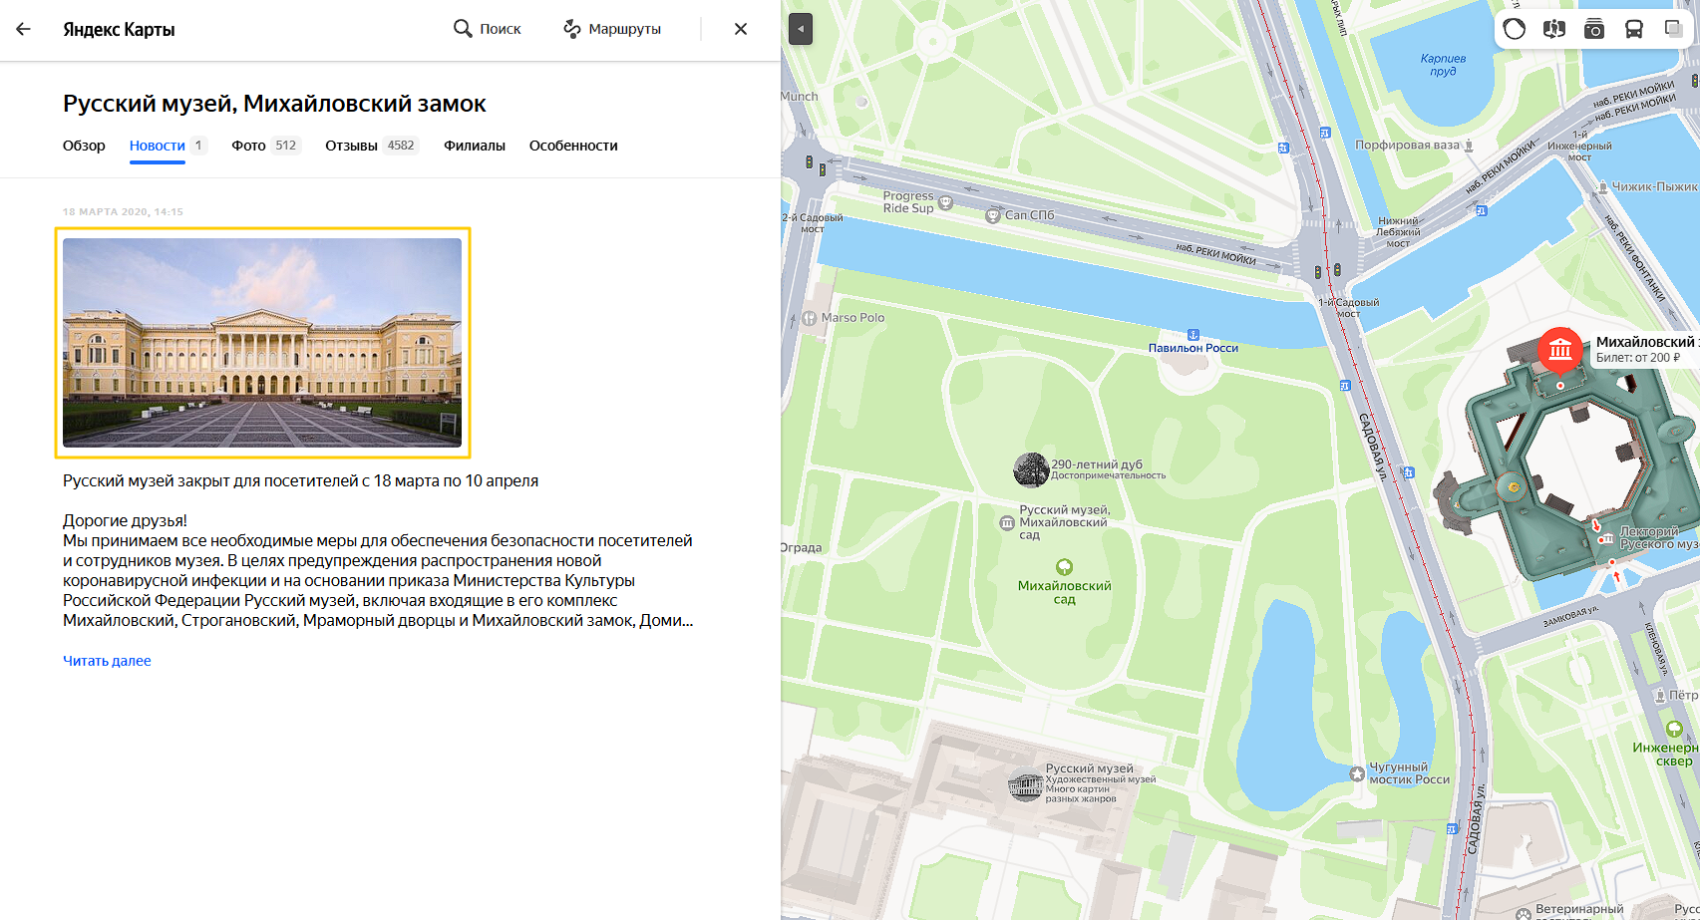
Task: Collapse the side panel with arrow toggle
Action: click(x=800, y=29)
